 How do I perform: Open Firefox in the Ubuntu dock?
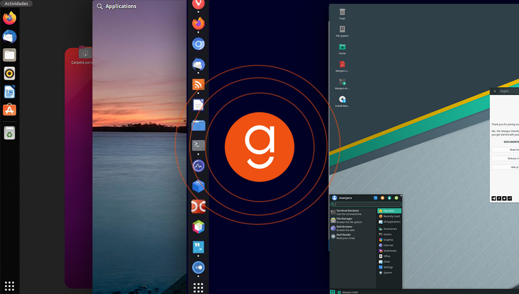pyautogui.click(x=10, y=18)
